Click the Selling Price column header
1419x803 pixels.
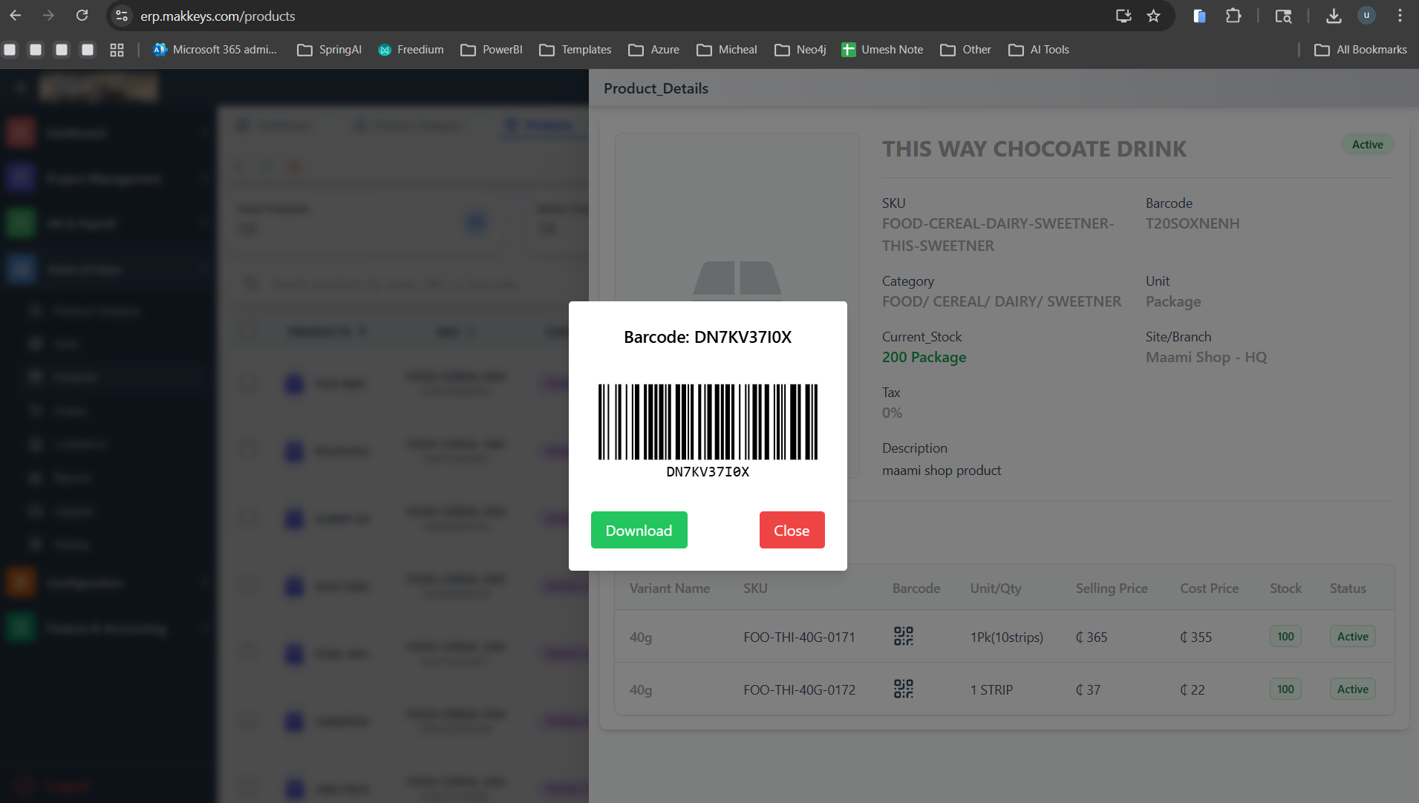click(x=1112, y=588)
